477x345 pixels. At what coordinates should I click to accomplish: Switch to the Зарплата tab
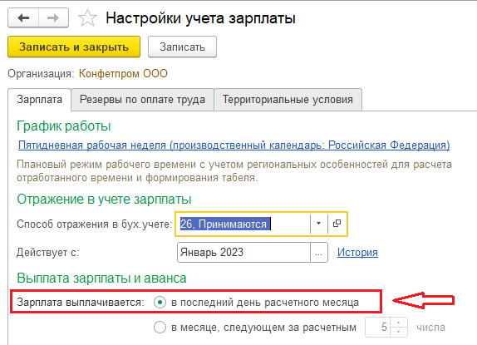pyautogui.click(x=40, y=100)
